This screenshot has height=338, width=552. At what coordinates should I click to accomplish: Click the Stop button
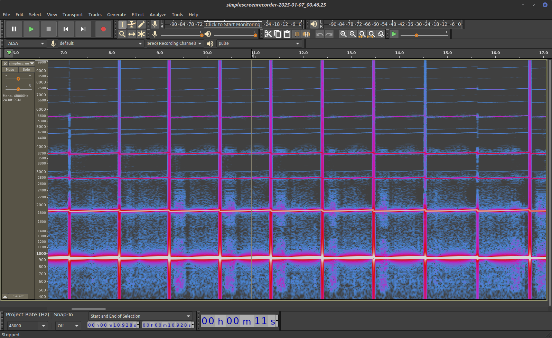coord(49,29)
